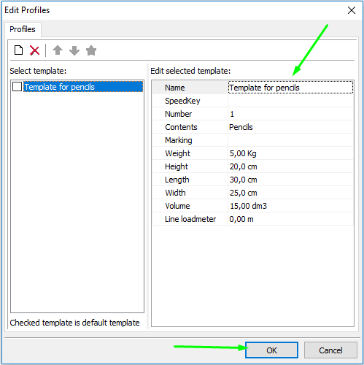Viewport: 364px width, 365px height.
Task: Edit the Height value 20,0 cm
Action: [x=290, y=166]
